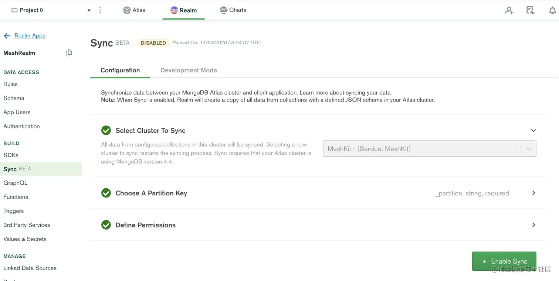
Task: Open Triggers in the sidebar
Action: click(14, 211)
